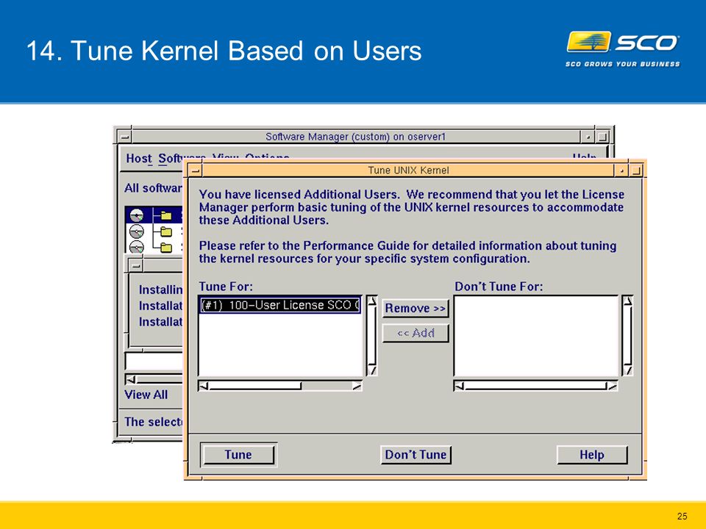The height and width of the screenshot is (529, 706).
Task: Click Software Manager left scroll arrow
Action: [131, 379]
